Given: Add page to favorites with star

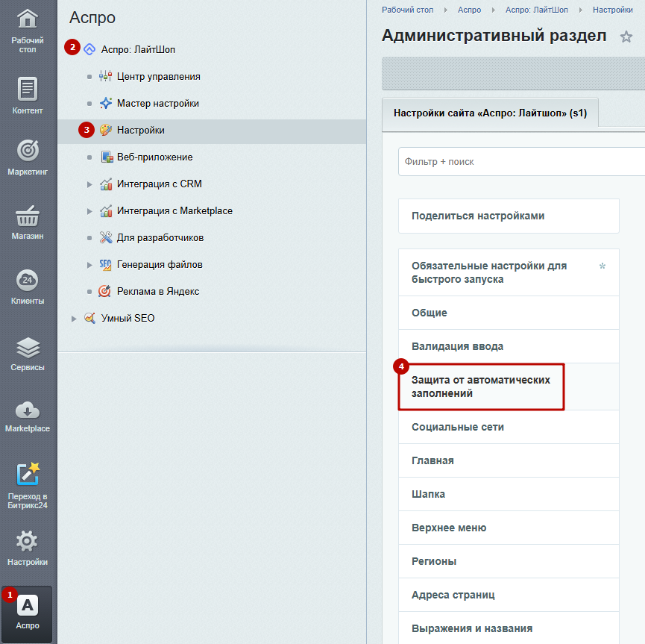Looking at the screenshot, I should (x=626, y=37).
